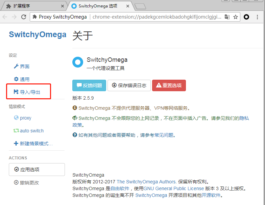Click the puzzle icon on 扩展程序 tab

(x=9, y=6)
